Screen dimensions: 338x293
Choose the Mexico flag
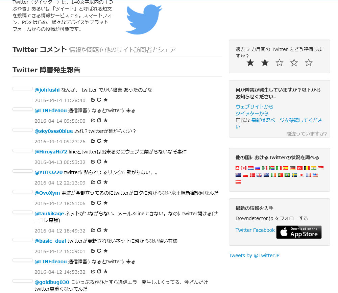265,168
